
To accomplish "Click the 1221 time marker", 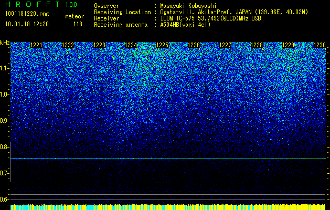I will (36, 45).
